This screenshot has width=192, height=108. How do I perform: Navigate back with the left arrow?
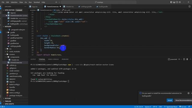56,2
